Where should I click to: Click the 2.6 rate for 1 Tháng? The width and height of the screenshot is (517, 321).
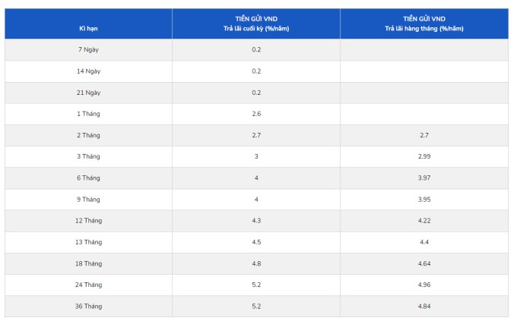pyautogui.click(x=256, y=114)
